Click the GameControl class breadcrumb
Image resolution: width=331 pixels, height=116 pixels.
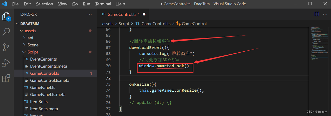coord(194,24)
